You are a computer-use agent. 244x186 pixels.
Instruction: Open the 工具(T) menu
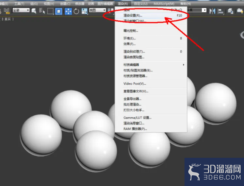(19, 4)
